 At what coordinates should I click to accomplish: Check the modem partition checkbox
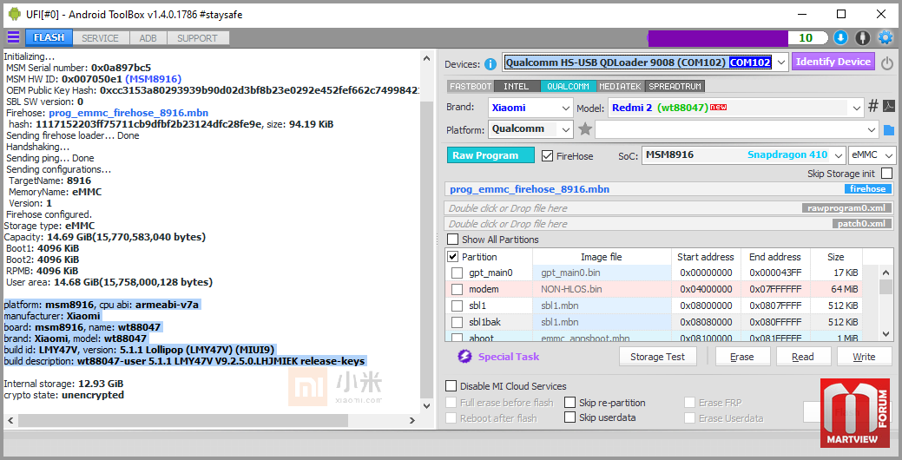point(457,289)
